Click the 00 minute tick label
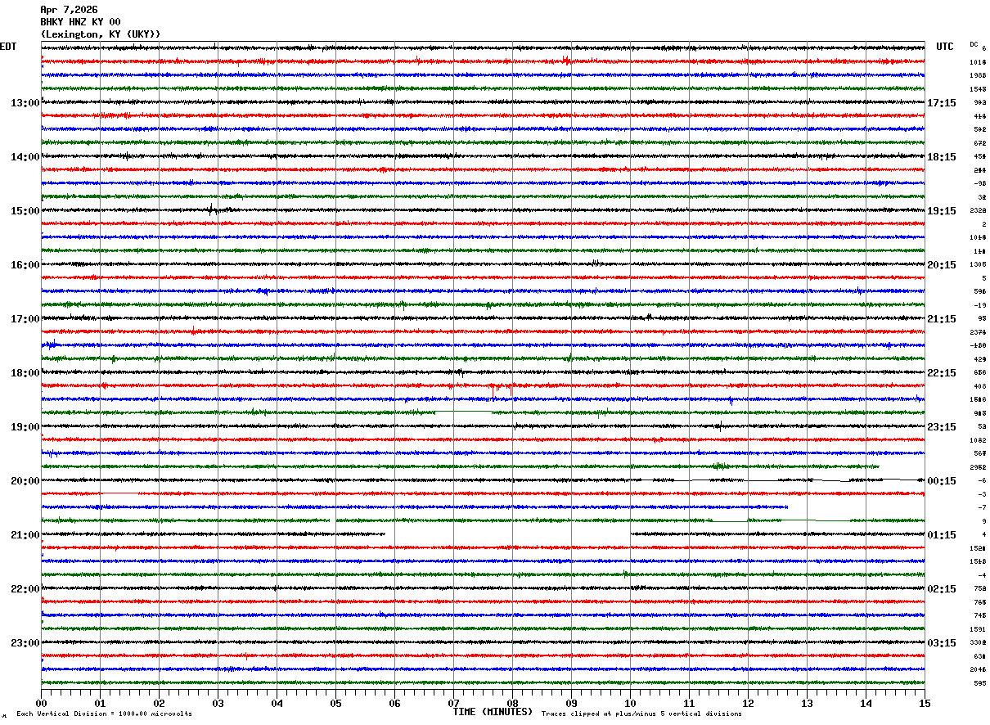This screenshot has height=725, width=990. tap(41, 703)
